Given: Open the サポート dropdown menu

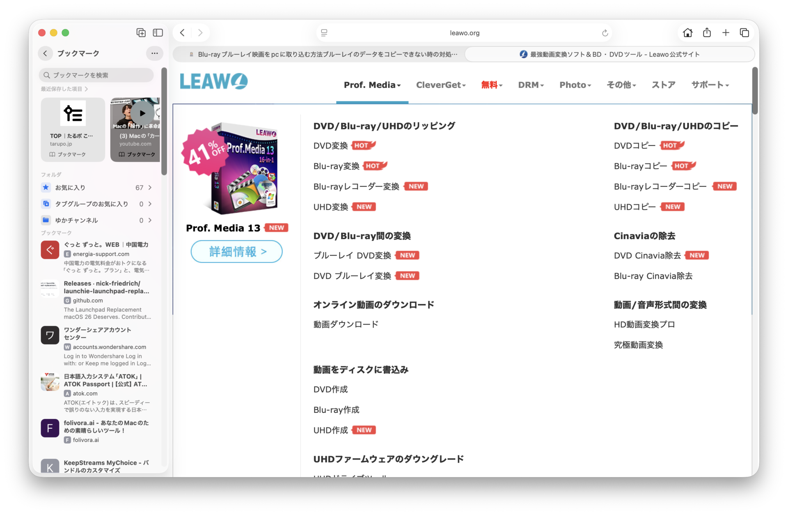Looking at the screenshot, I should coord(710,85).
